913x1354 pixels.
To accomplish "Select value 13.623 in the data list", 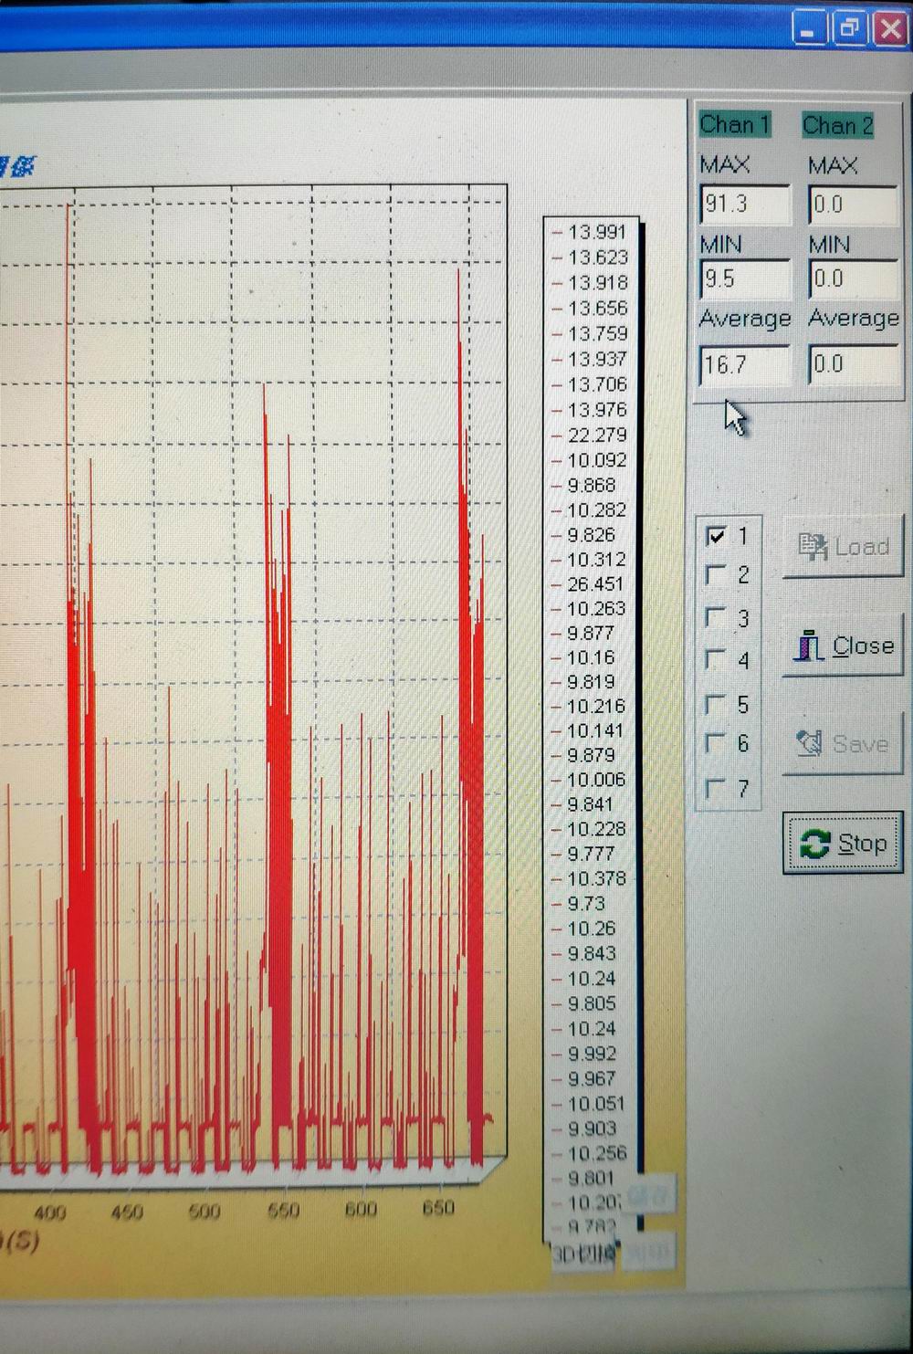I will click(597, 257).
